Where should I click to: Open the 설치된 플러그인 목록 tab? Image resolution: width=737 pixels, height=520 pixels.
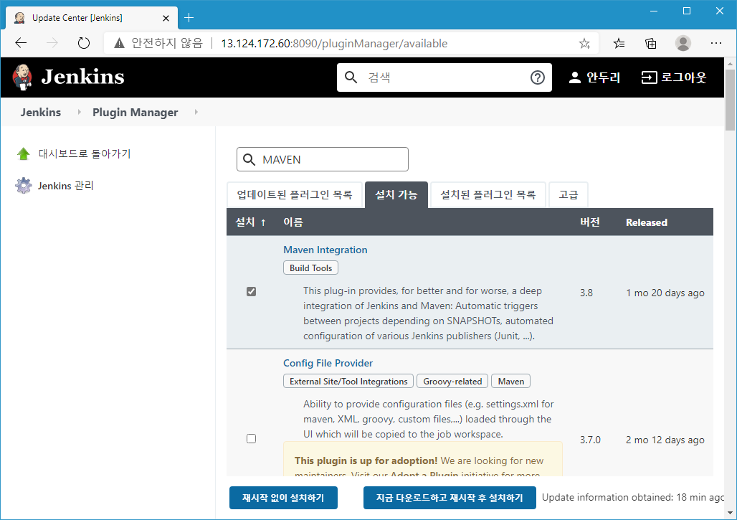point(488,194)
